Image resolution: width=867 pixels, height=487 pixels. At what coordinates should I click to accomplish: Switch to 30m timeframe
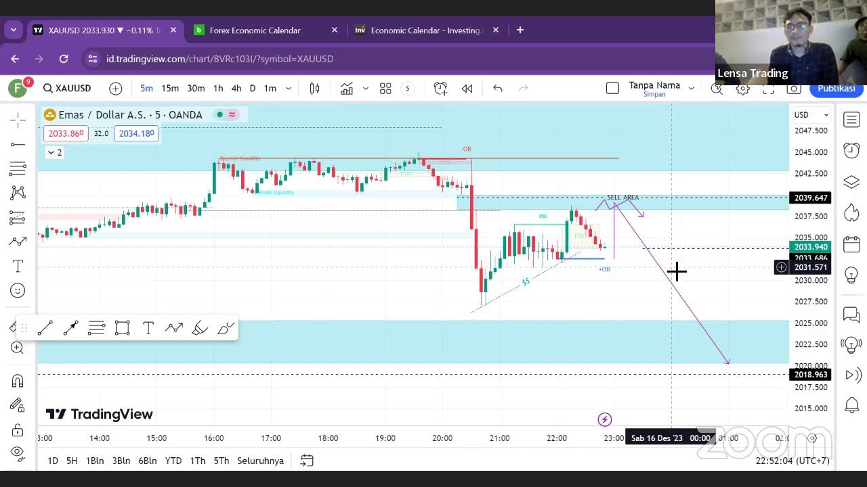coord(196,88)
